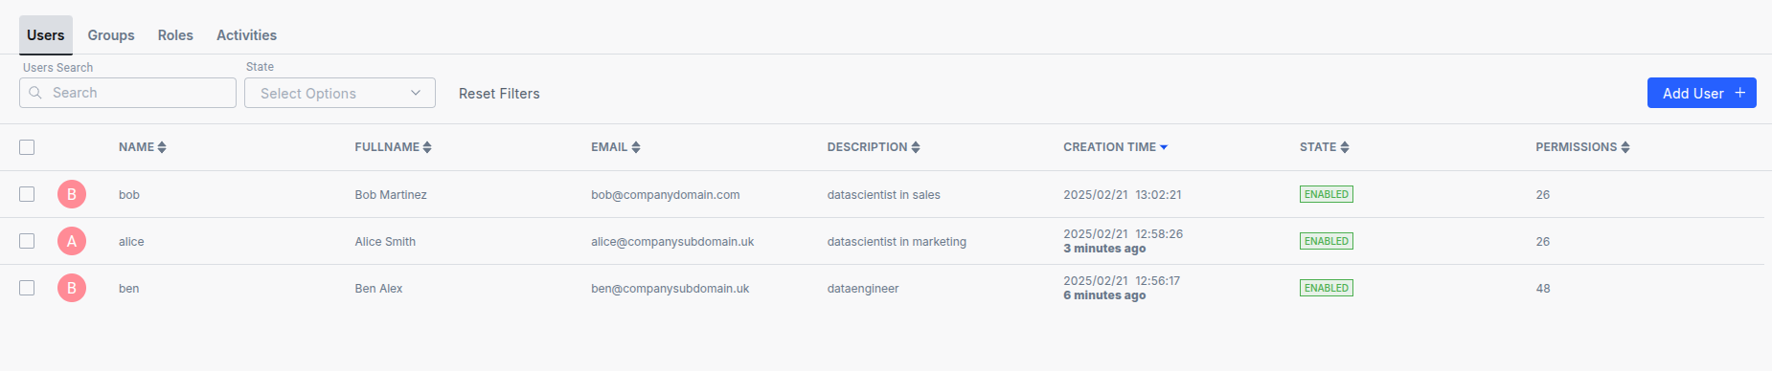The height and width of the screenshot is (371, 1772).
Task: Mark the checkbox for user ben
Action: 27,288
